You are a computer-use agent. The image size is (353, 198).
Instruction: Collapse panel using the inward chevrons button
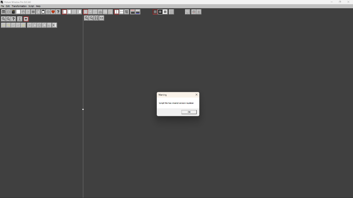(20, 19)
